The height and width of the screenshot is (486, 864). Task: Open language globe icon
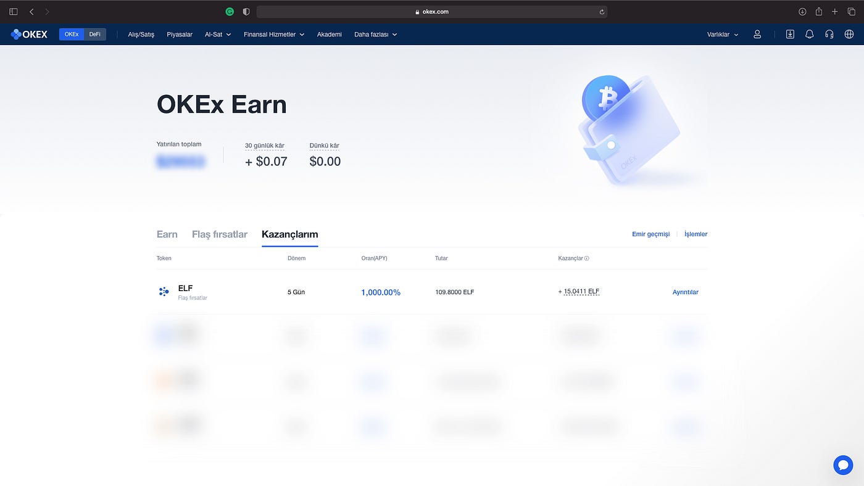(x=849, y=35)
